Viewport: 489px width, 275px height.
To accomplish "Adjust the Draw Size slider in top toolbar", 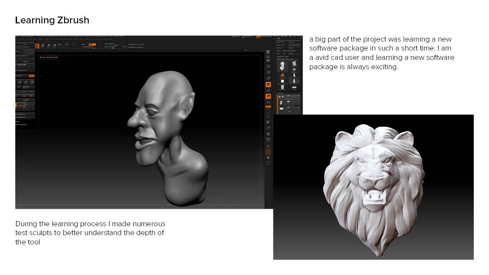I will [x=112, y=47].
